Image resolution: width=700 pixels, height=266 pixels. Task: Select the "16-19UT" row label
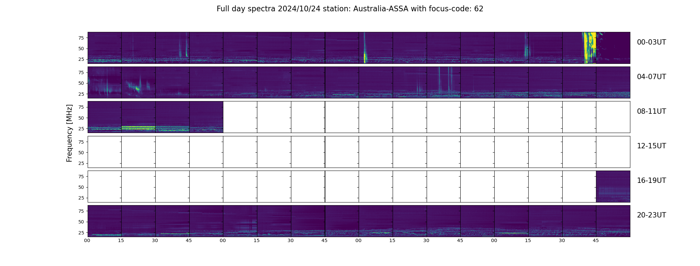point(651,181)
